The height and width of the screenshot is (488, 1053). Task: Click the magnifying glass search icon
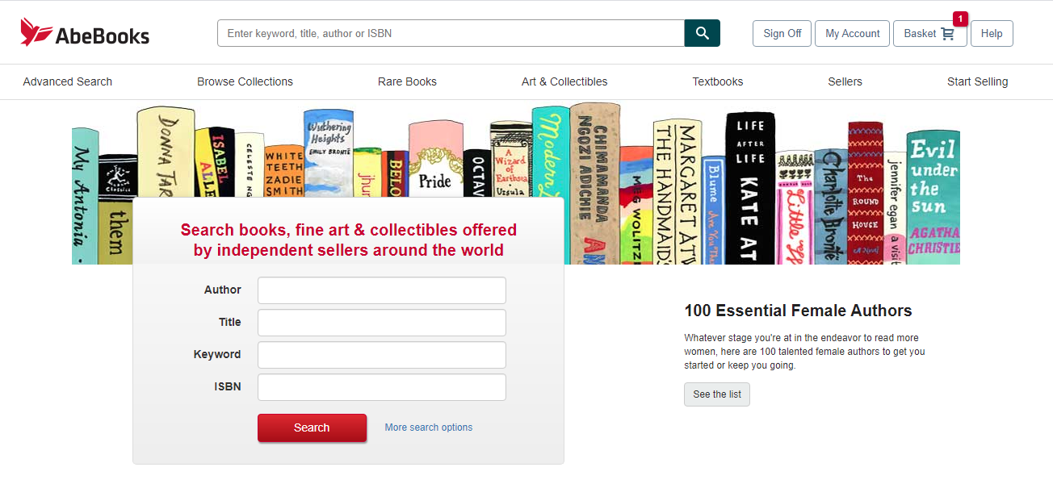click(702, 33)
